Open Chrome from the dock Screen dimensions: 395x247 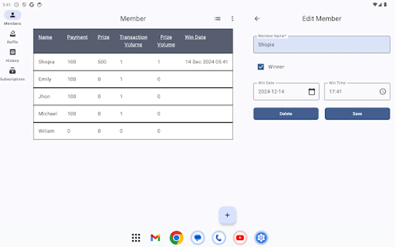[176, 238]
